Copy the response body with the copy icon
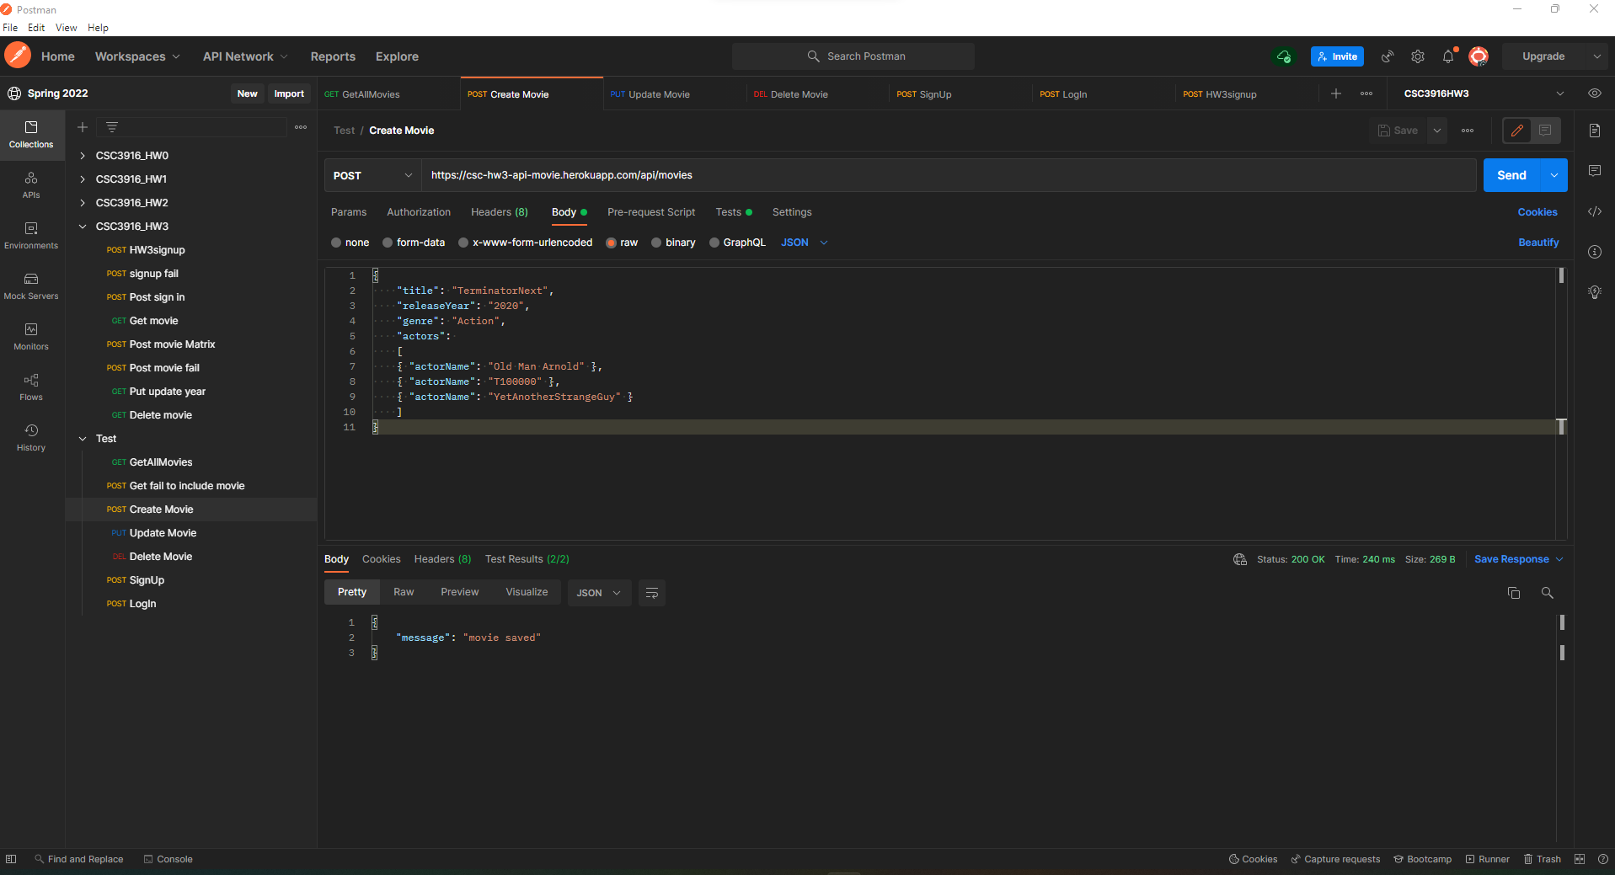The image size is (1615, 875). (1514, 593)
